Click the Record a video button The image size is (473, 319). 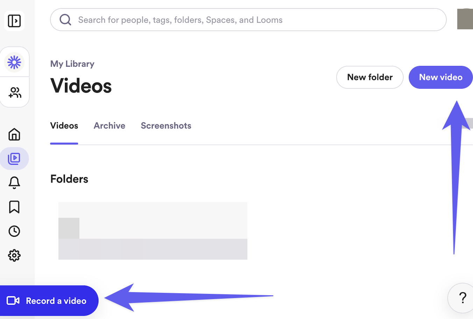[x=49, y=301]
